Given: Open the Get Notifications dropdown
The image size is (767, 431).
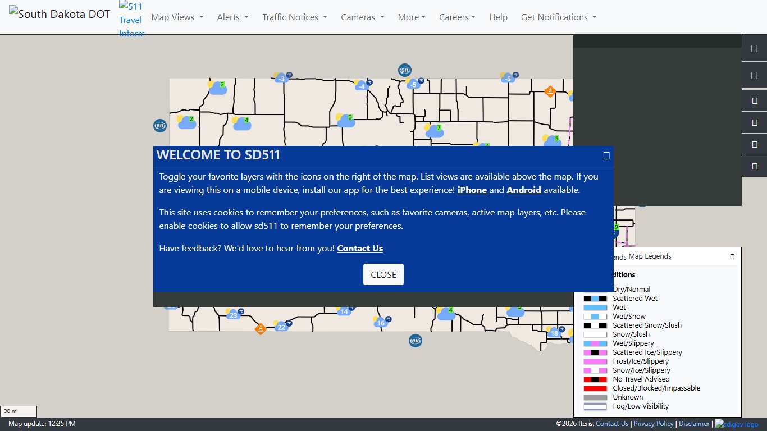Looking at the screenshot, I should (558, 17).
